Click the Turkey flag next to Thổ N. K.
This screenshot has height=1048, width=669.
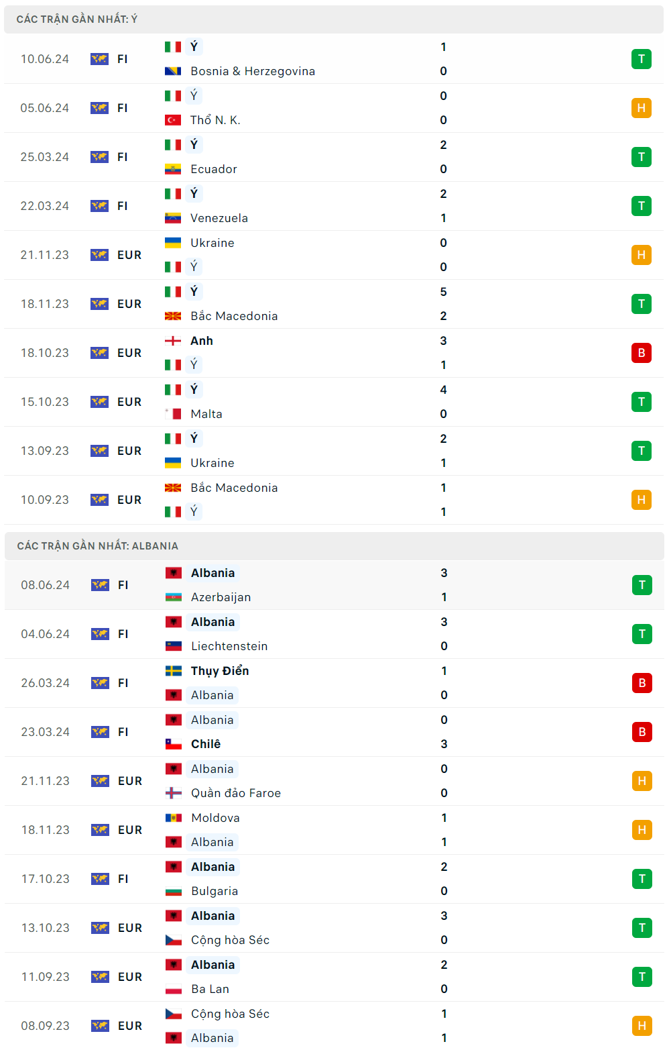[x=173, y=120]
